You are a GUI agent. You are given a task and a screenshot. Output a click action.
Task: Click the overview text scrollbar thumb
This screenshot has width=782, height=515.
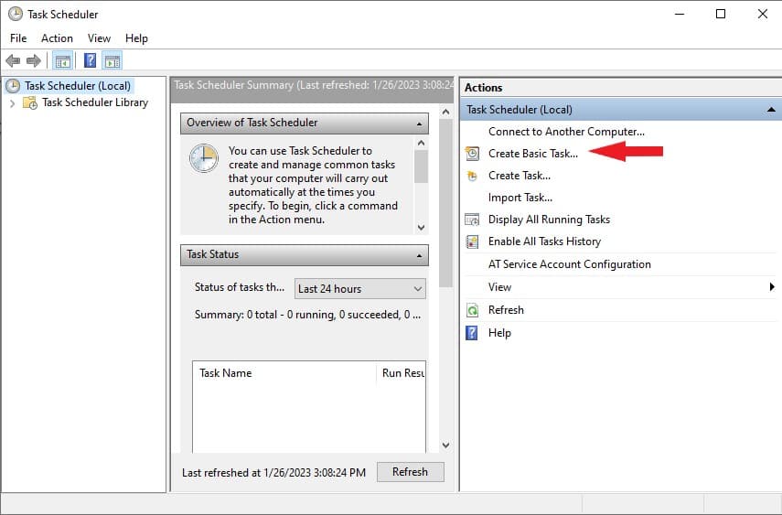click(421, 166)
